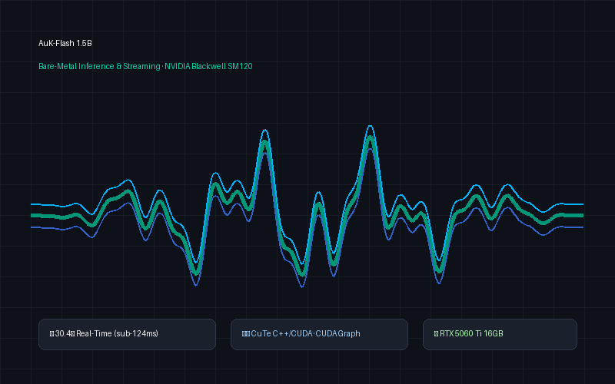Image resolution: width=615 pixels, height=384 pixels.
Task: Click the left start of the upper cyan line
Action: [x=33, y=204]
